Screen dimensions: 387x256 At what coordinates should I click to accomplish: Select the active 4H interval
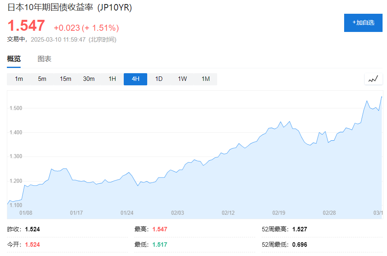(135, 79)
